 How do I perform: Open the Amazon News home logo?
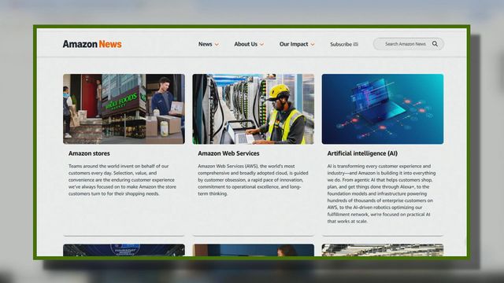(92, 44)
